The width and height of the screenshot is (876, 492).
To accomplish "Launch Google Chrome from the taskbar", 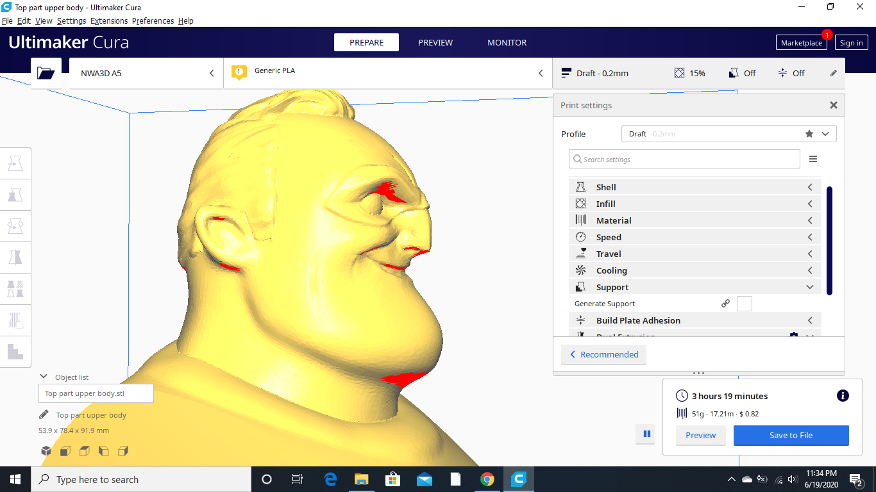I will pyautogui.click(x=487, y=479).
